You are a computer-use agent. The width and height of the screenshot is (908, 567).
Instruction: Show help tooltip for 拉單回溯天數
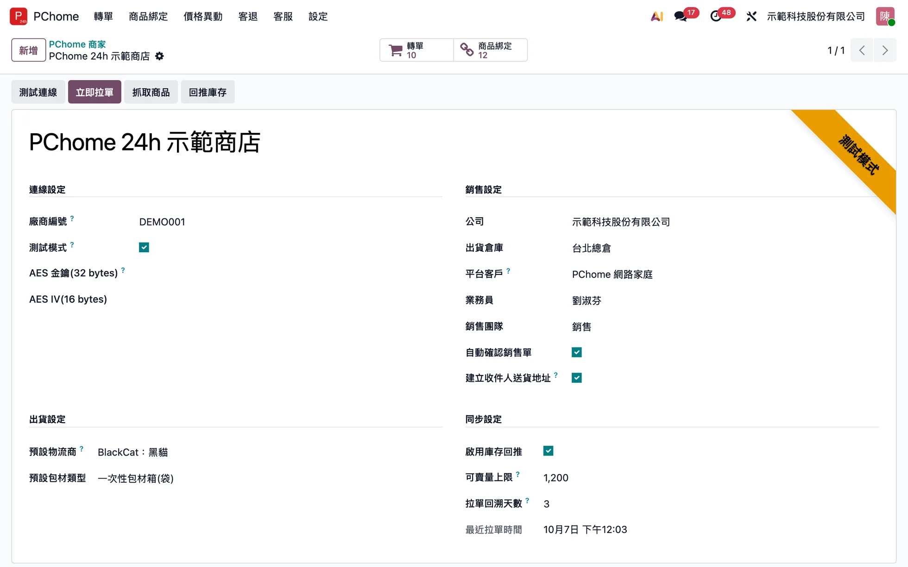[527, 500]
